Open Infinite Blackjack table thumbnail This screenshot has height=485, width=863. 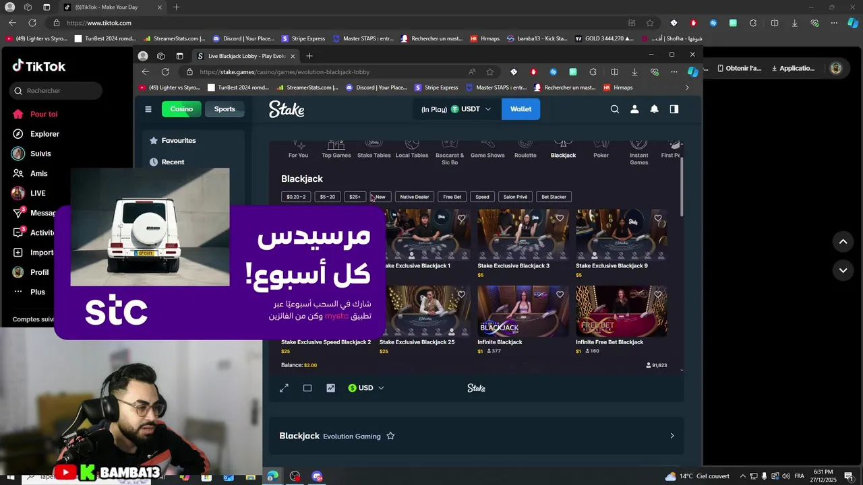(523, 311)
